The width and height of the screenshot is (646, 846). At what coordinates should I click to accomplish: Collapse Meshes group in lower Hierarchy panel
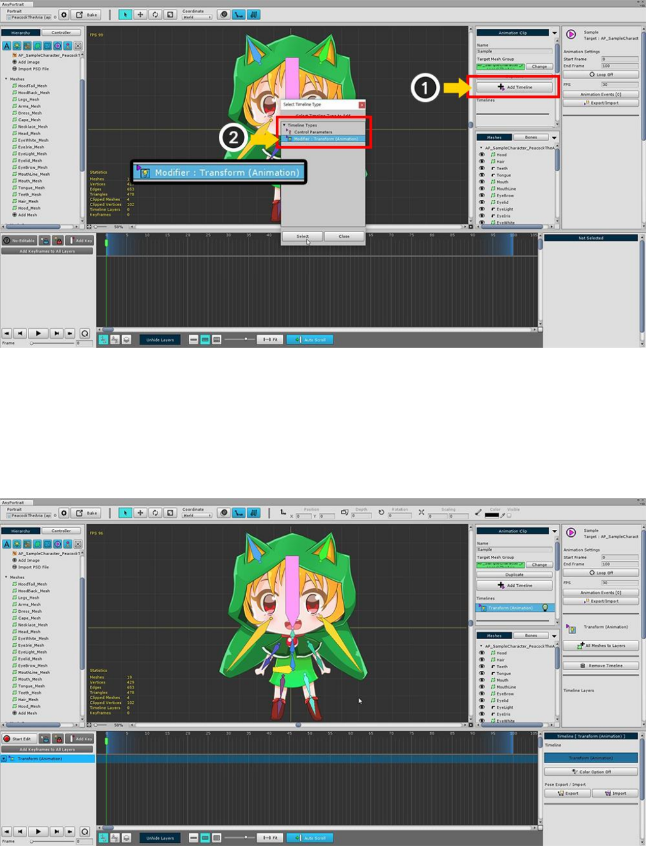pos(6,577)
